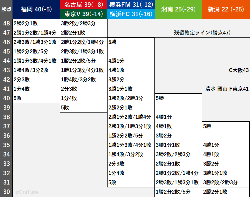
Task: Click the 勝点 column header
Action: pyautogui.click(x=6, y=9)
